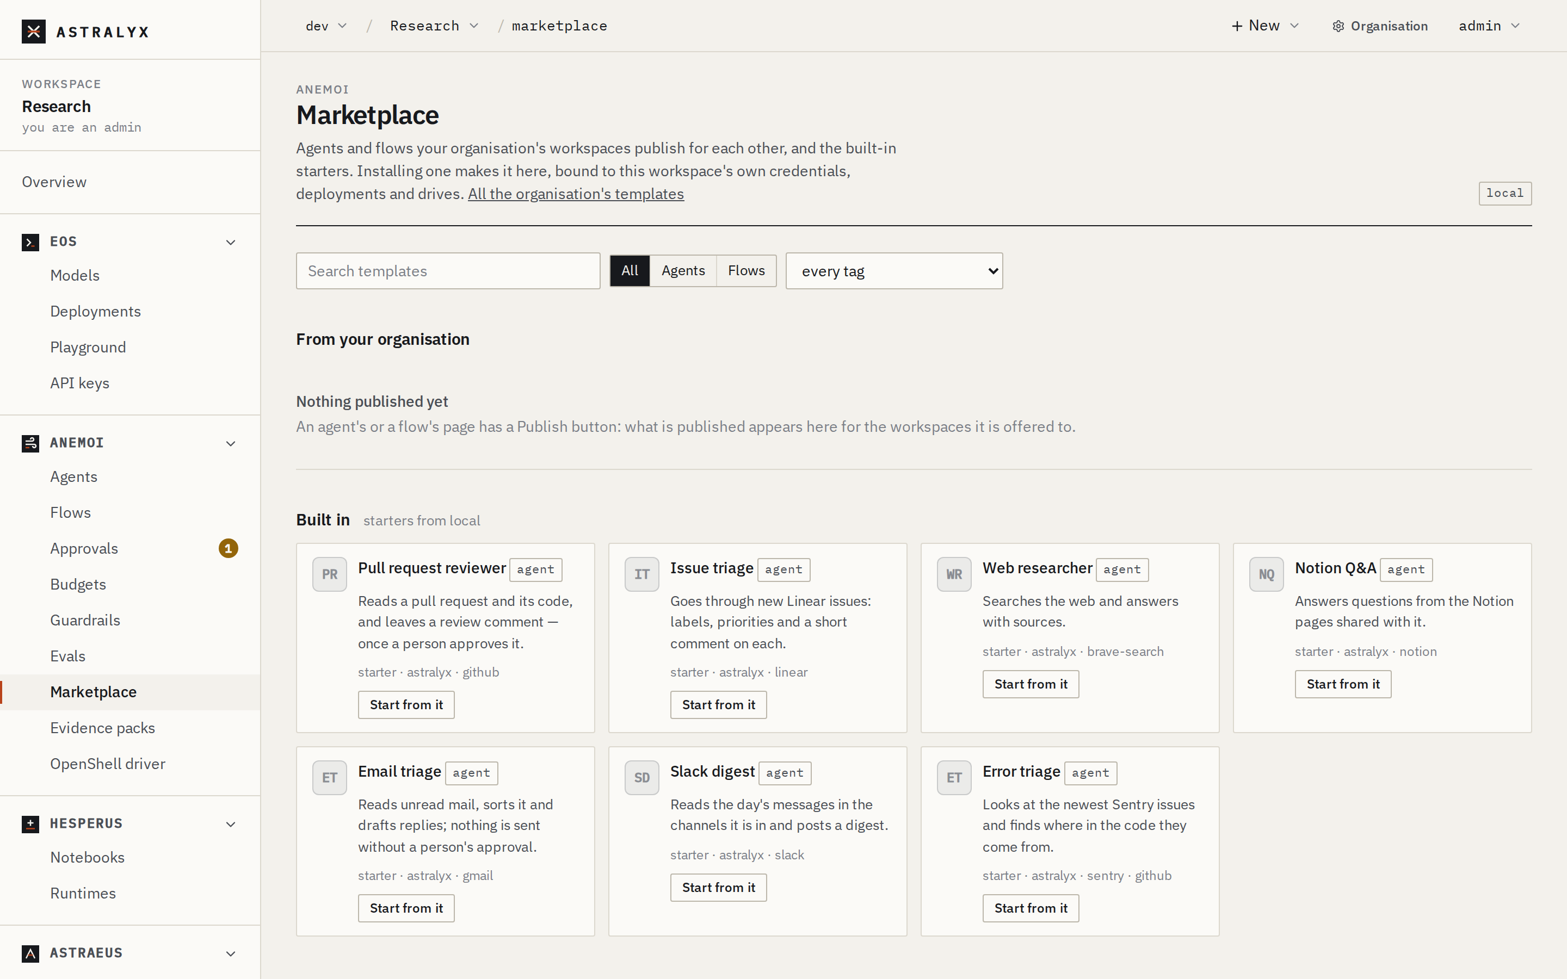Click the Astralyx logo icon
1567x979 pixels.
coord(34,31)
